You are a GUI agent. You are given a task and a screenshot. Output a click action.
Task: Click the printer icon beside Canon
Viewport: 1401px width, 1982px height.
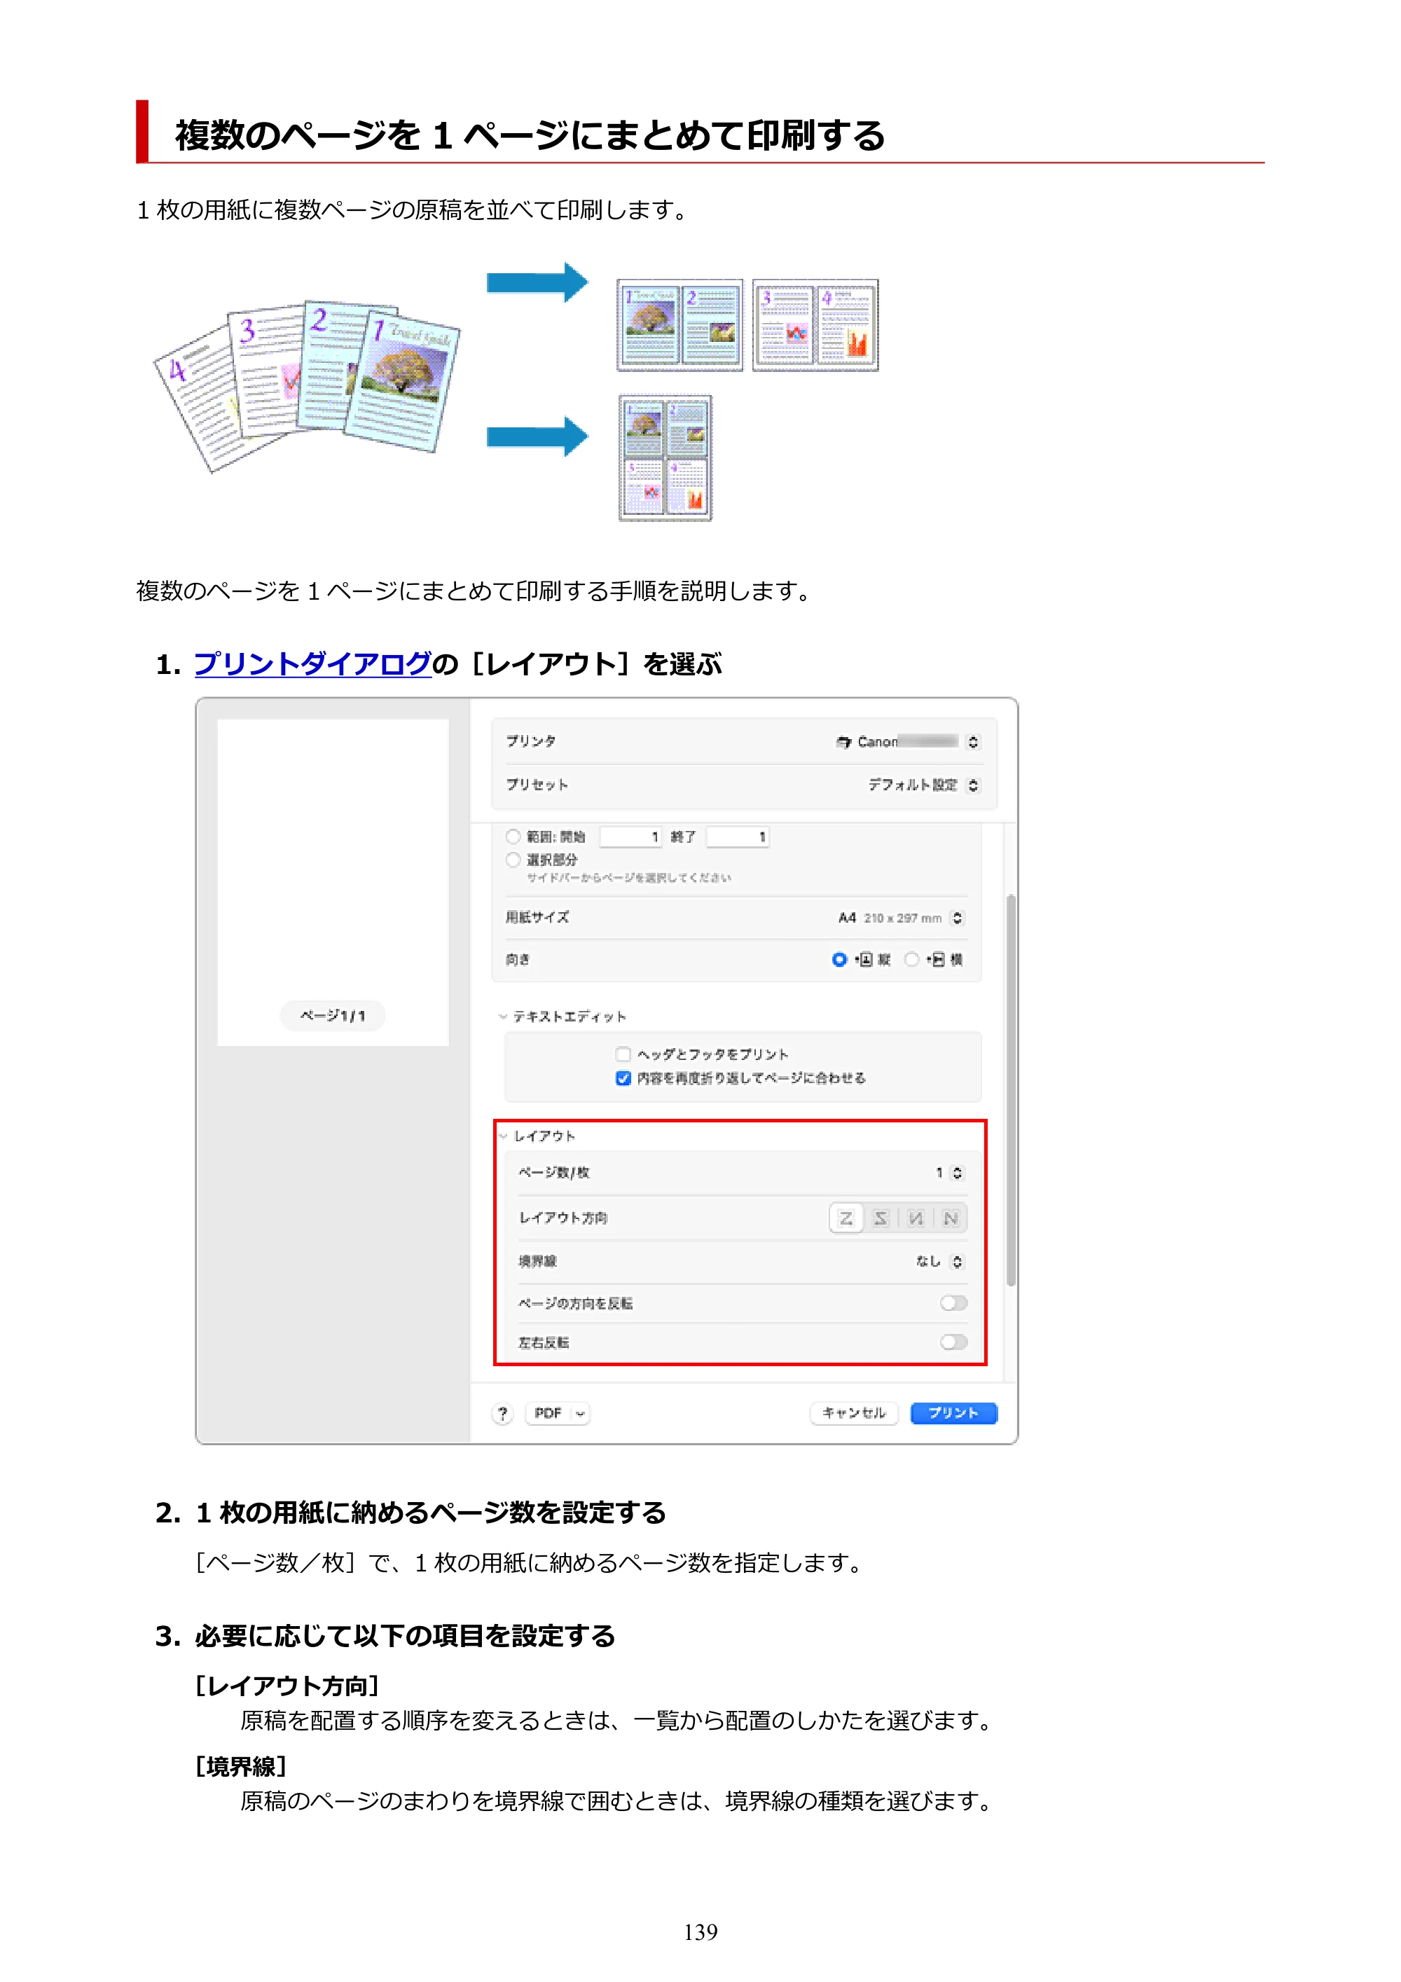click(843, 741)
